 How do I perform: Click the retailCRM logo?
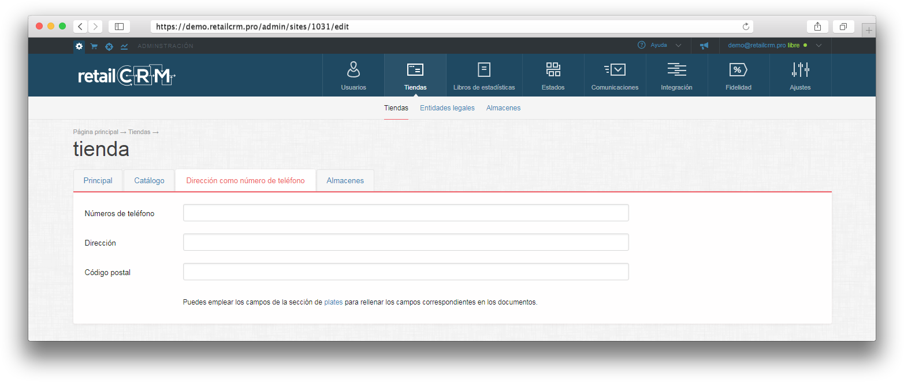[x=127, y=76]
